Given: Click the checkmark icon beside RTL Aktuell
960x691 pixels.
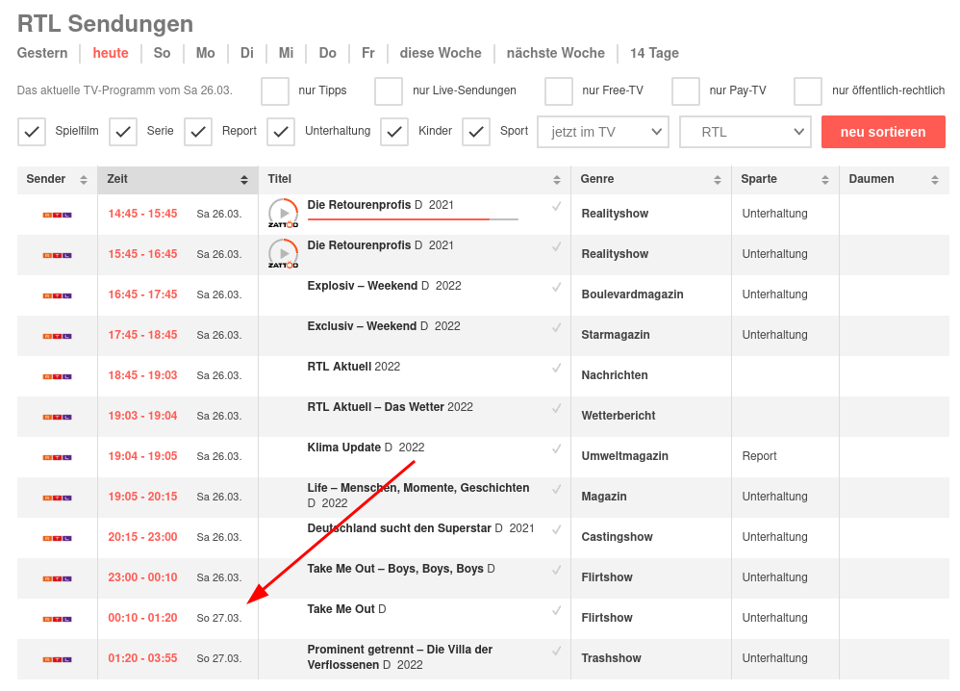Looking at the screenshot, I should tap(556, 367).
